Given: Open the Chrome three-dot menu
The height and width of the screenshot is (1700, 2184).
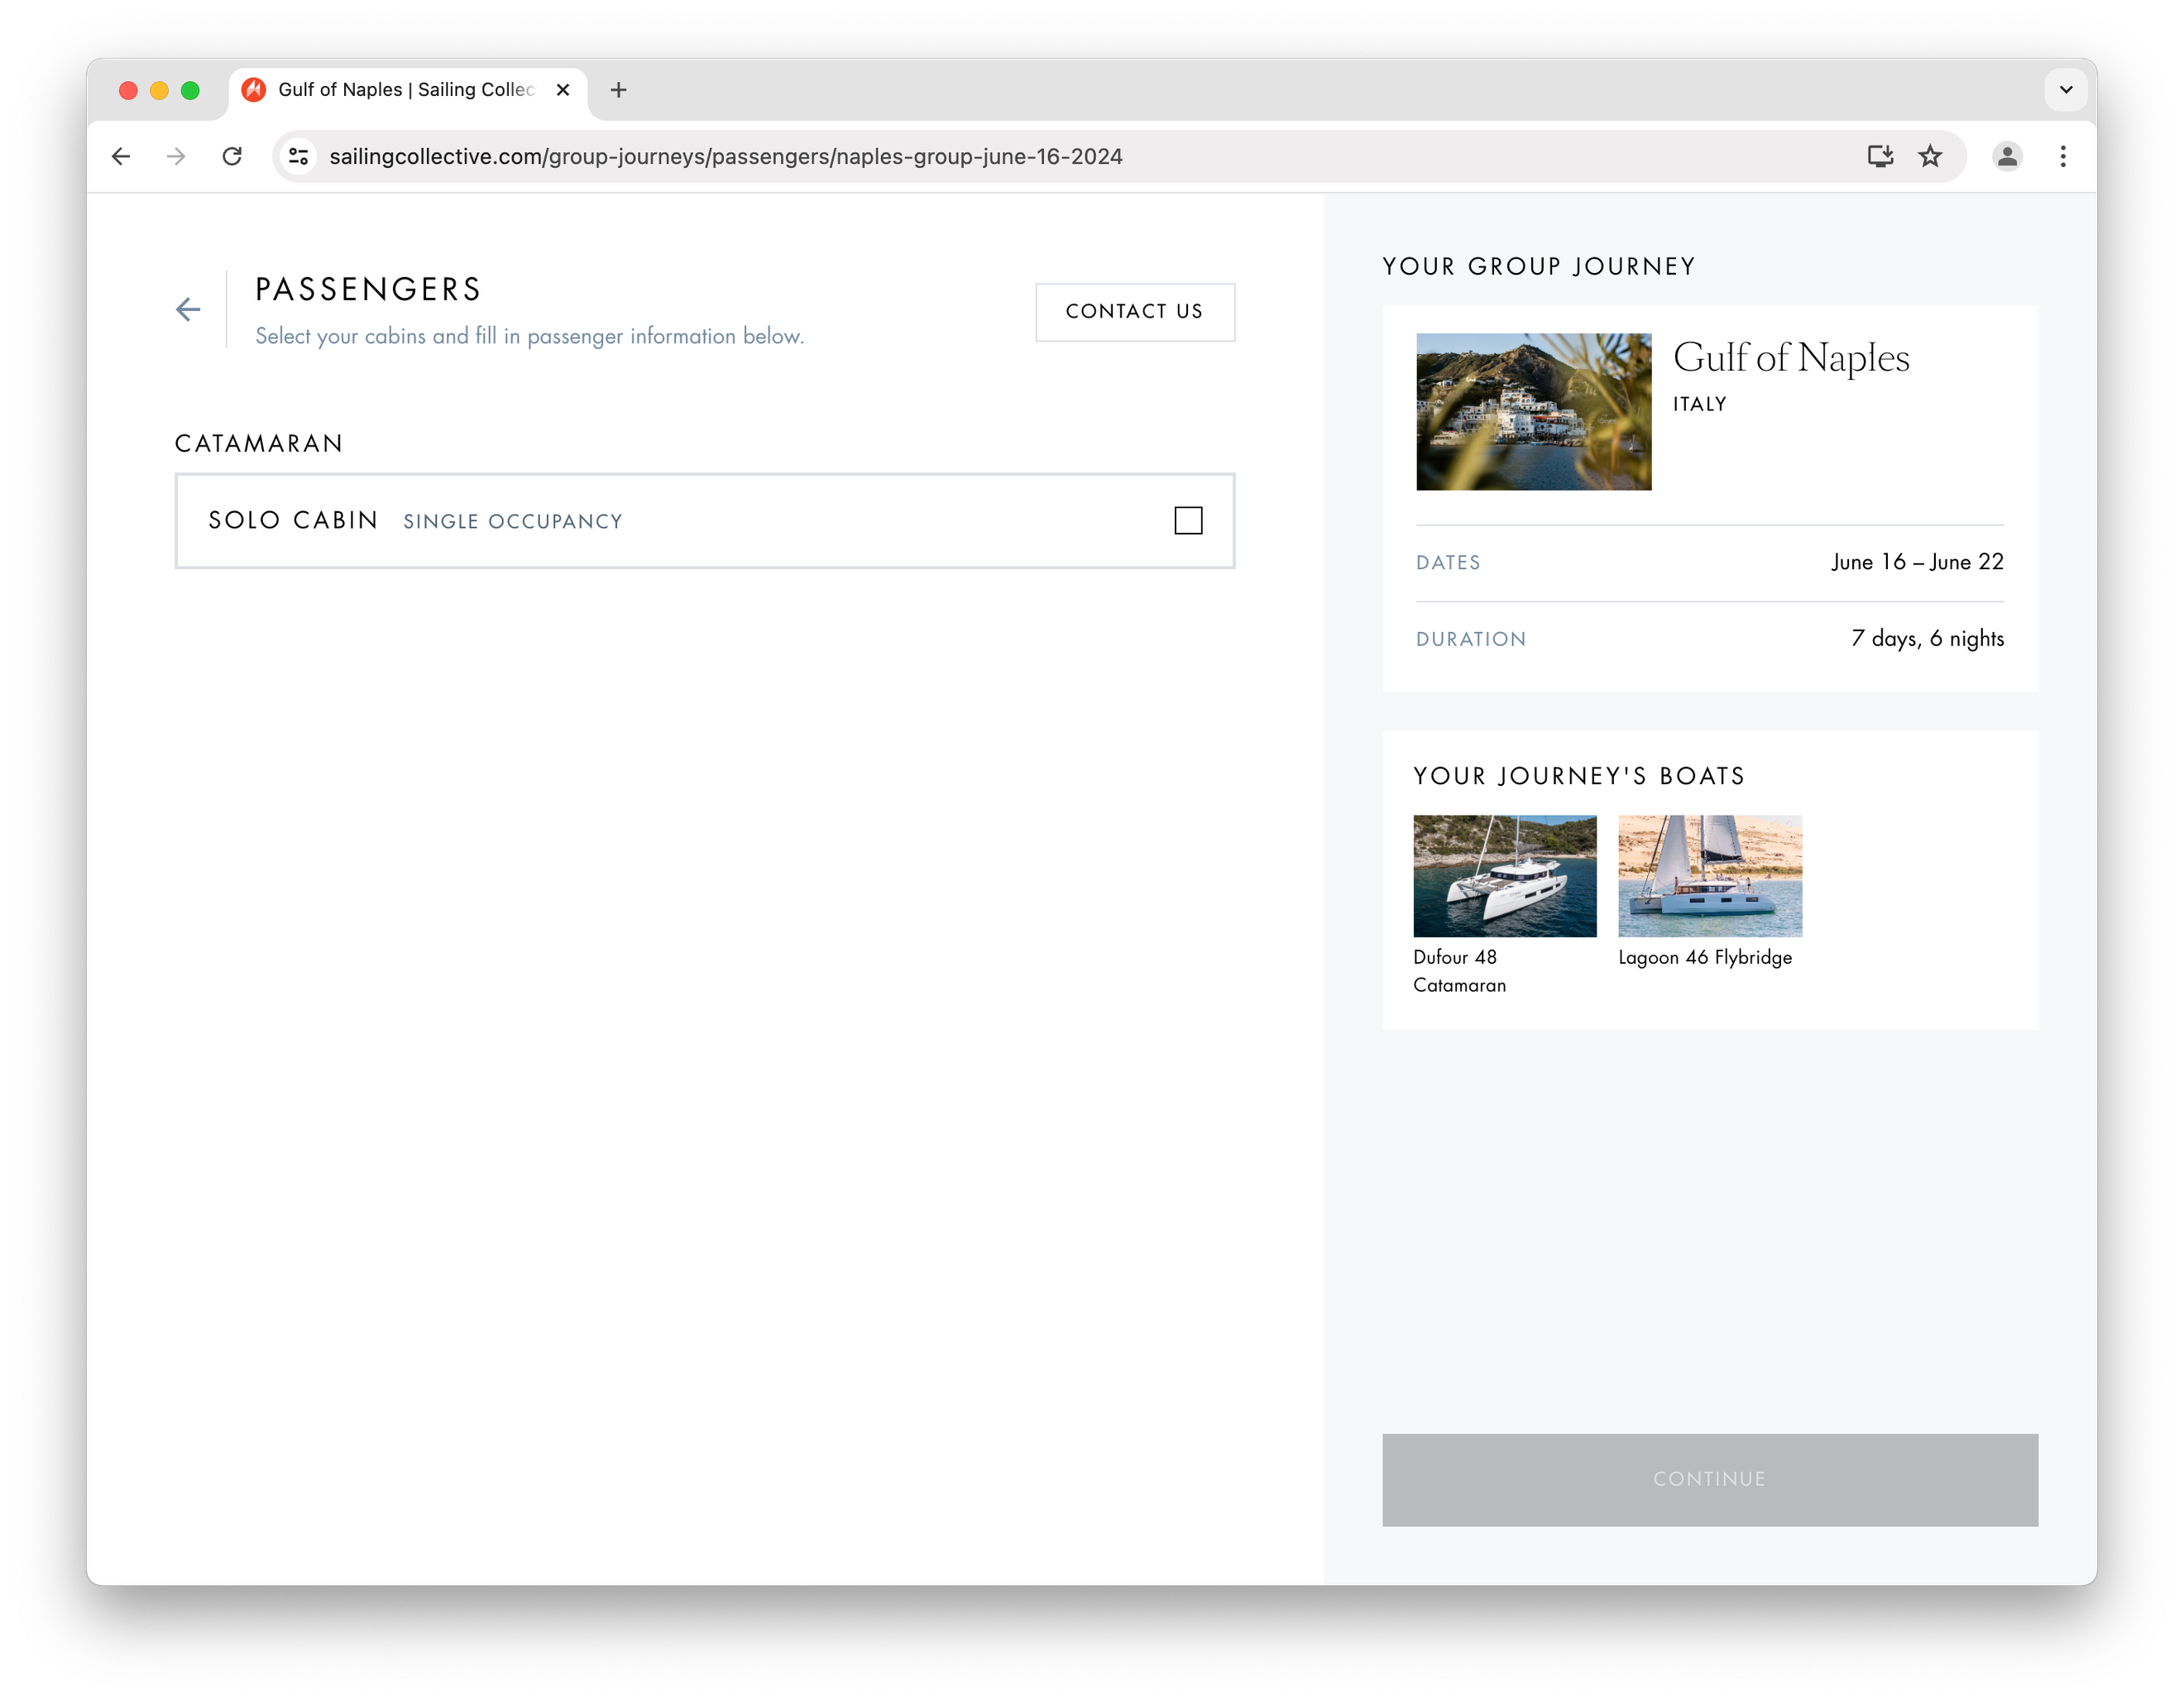Looking at the screenshot, I should pyautogui.click(x=2063, y=156).
